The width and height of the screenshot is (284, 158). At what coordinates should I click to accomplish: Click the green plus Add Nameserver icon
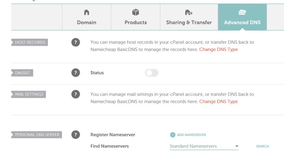tap(173, 135)
